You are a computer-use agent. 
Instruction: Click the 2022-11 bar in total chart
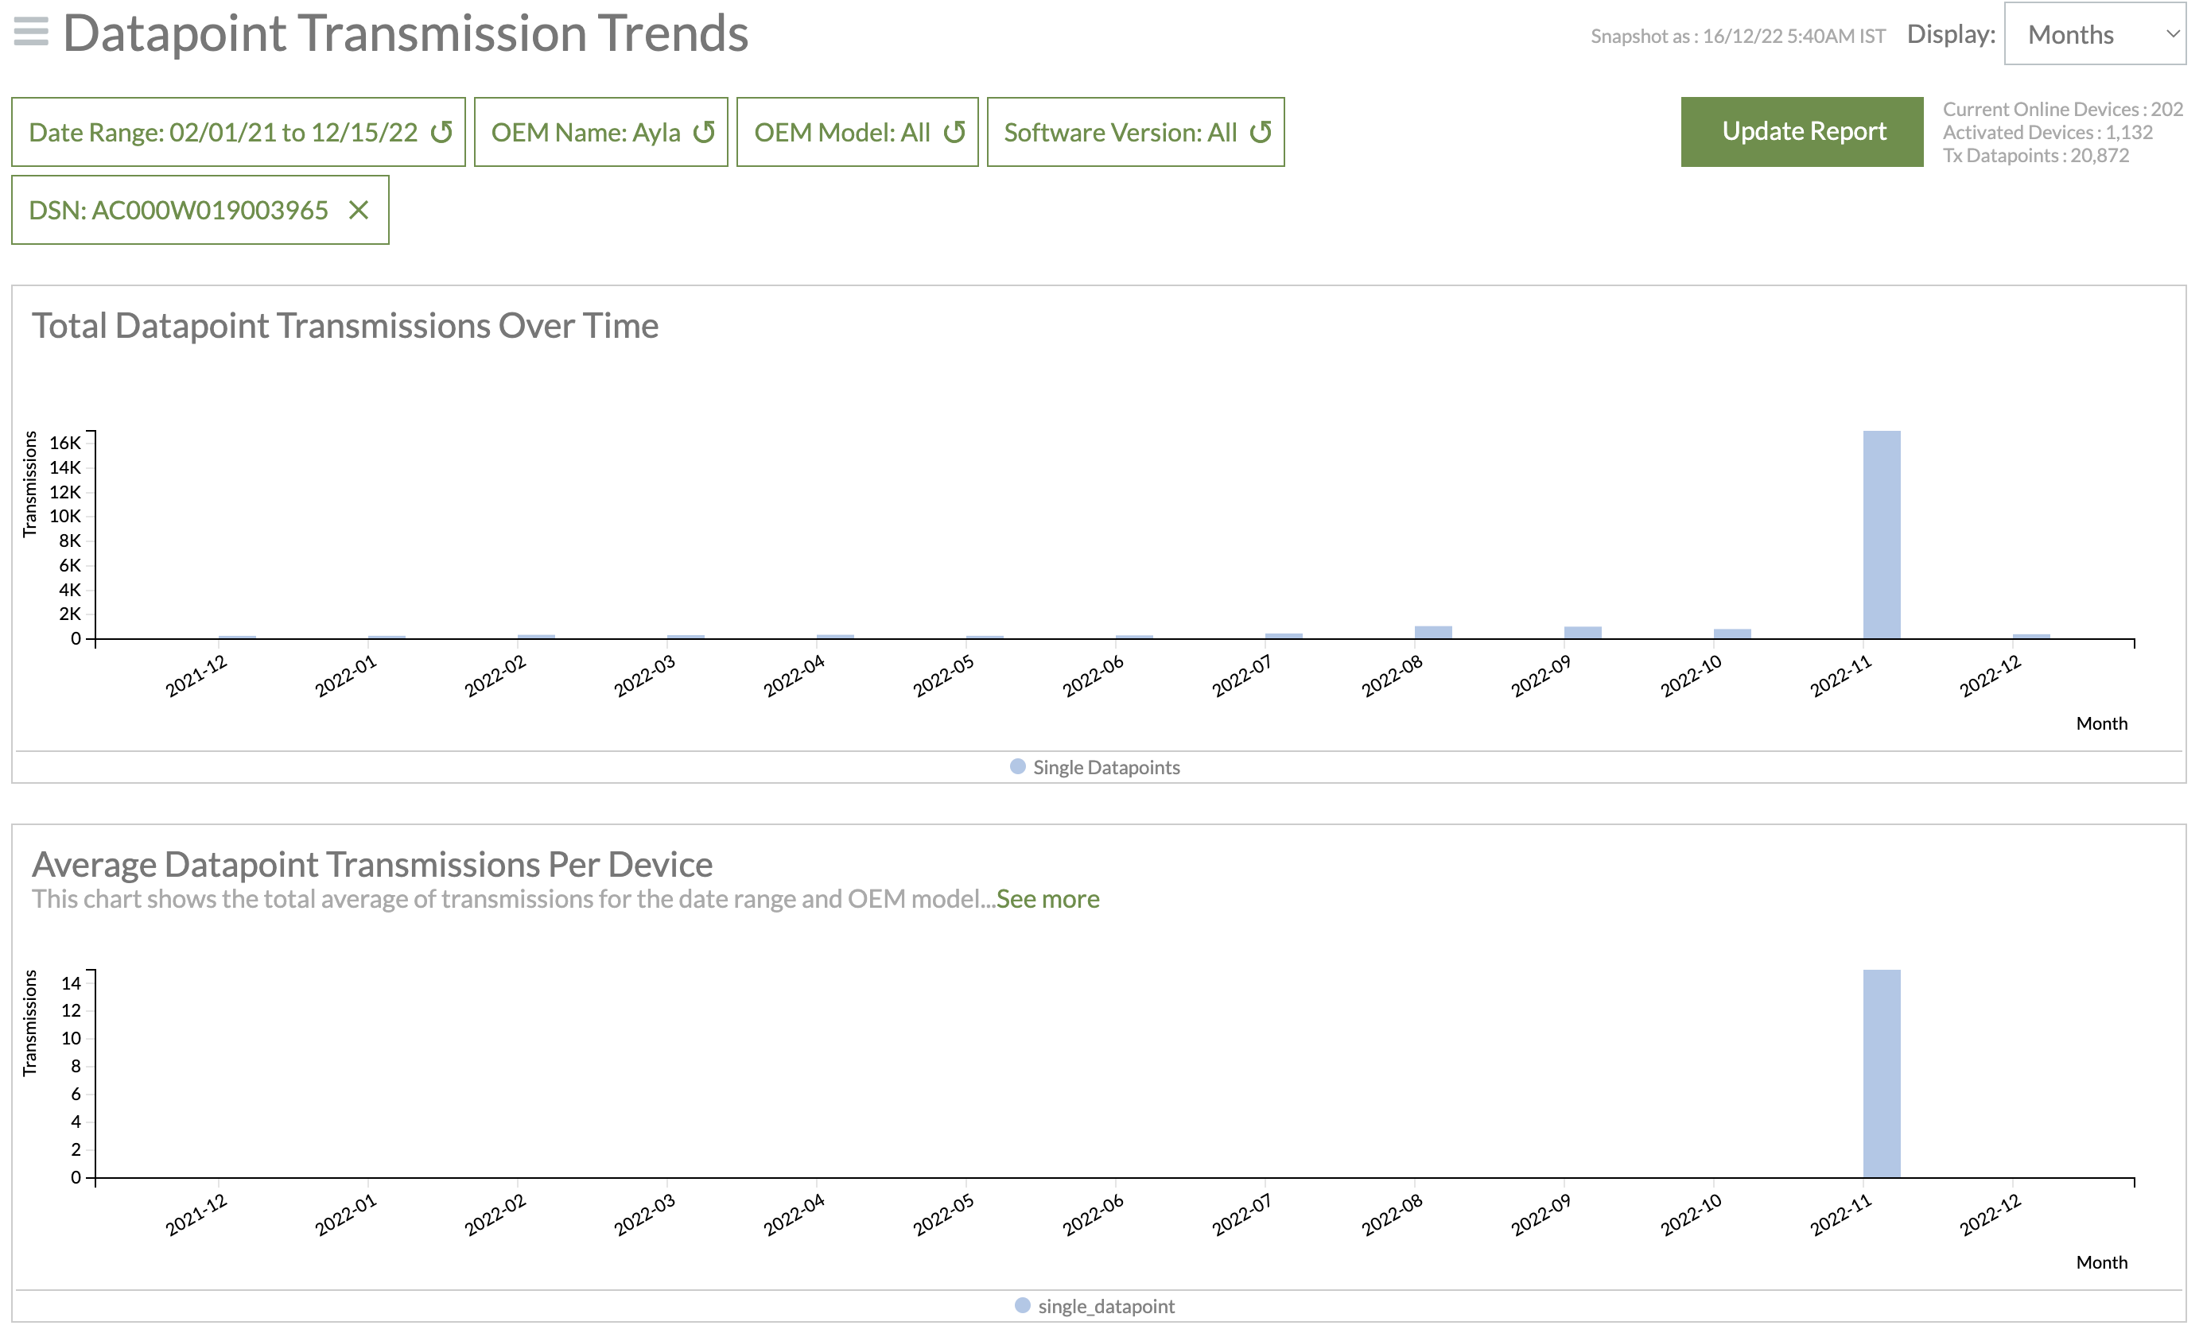pos(1881,534)
